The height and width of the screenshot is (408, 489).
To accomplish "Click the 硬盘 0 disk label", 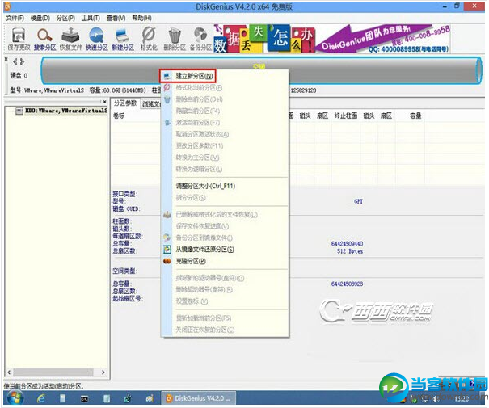I will (19, 75).
